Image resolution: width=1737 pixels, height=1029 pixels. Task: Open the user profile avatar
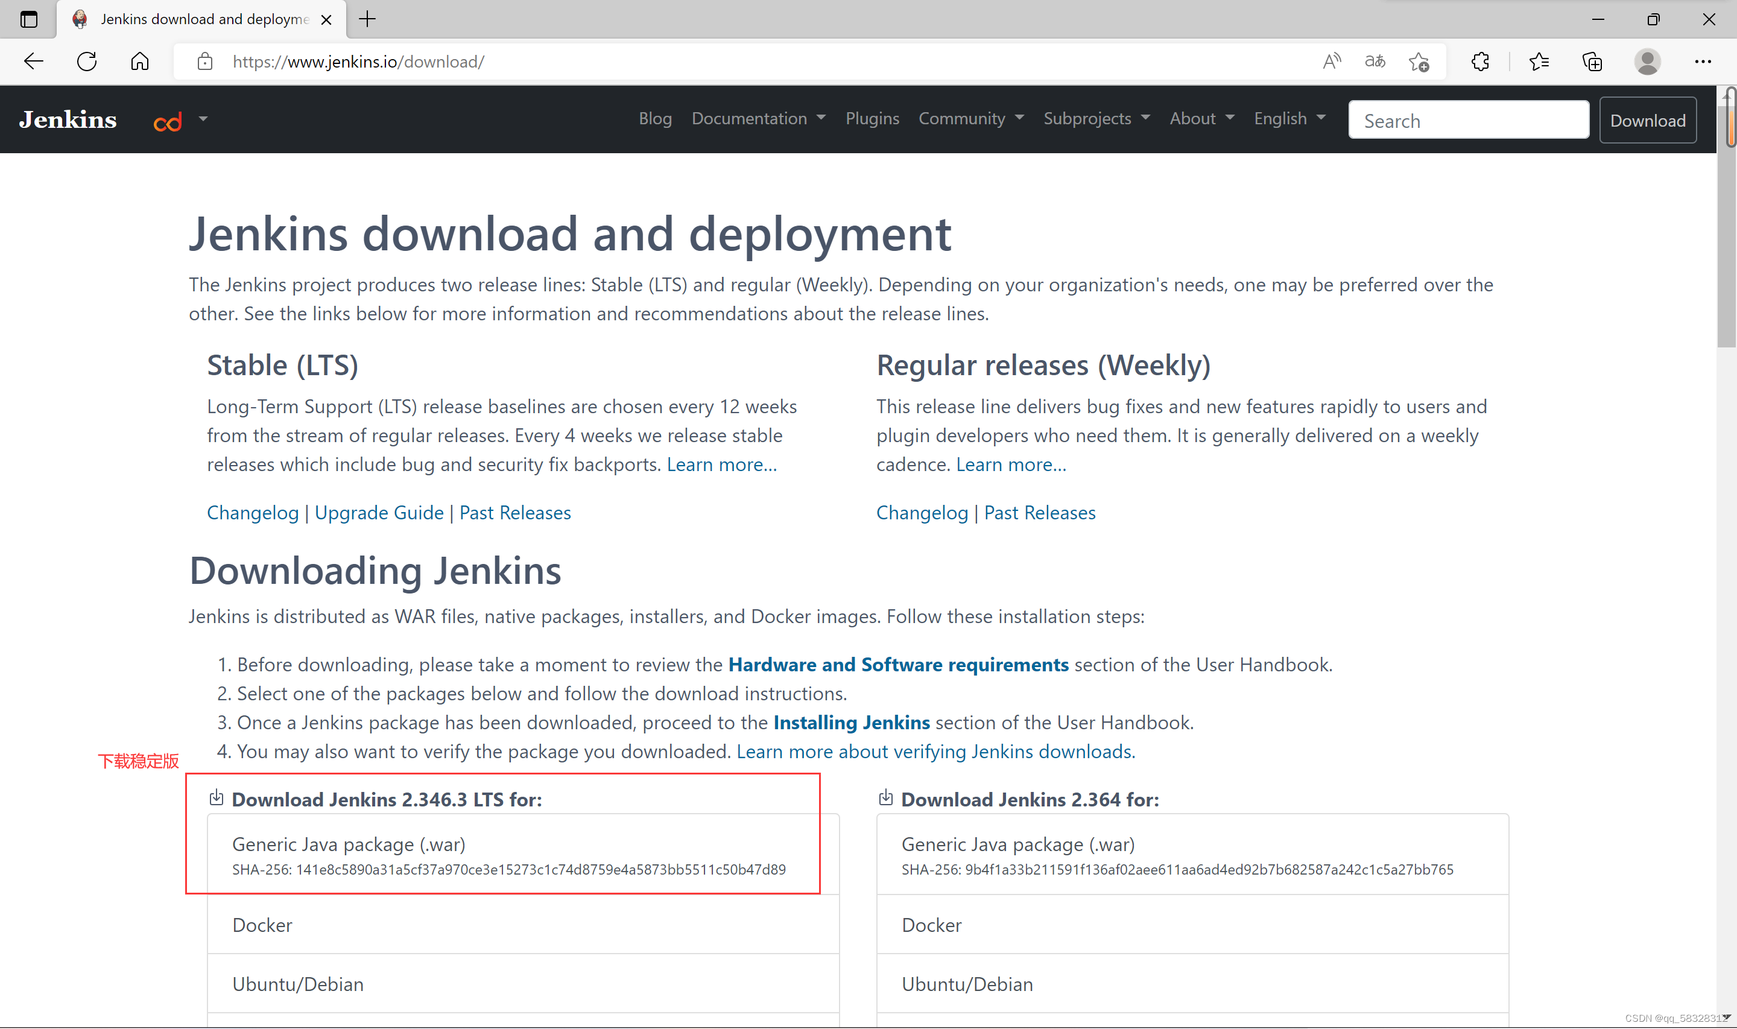[1647, 62]
